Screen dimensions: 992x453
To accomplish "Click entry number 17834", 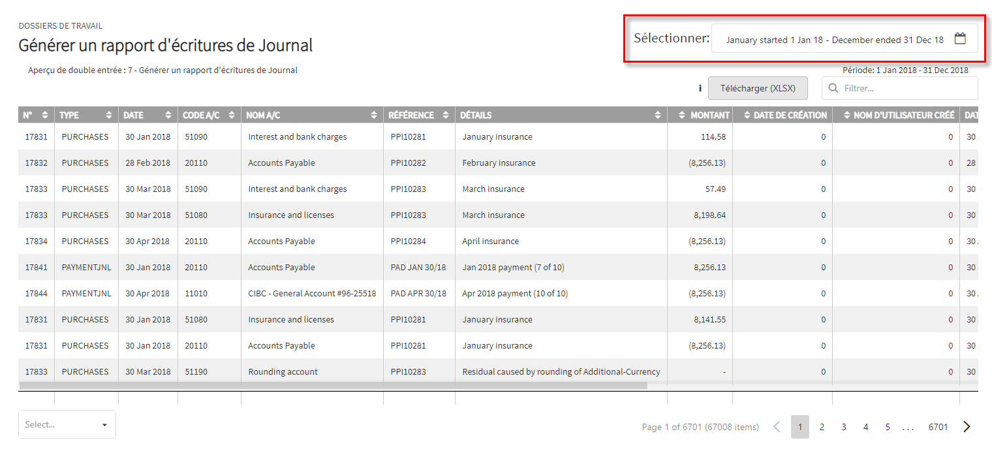I will coord(36,241).
